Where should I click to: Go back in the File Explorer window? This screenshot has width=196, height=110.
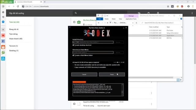point(99,23)
